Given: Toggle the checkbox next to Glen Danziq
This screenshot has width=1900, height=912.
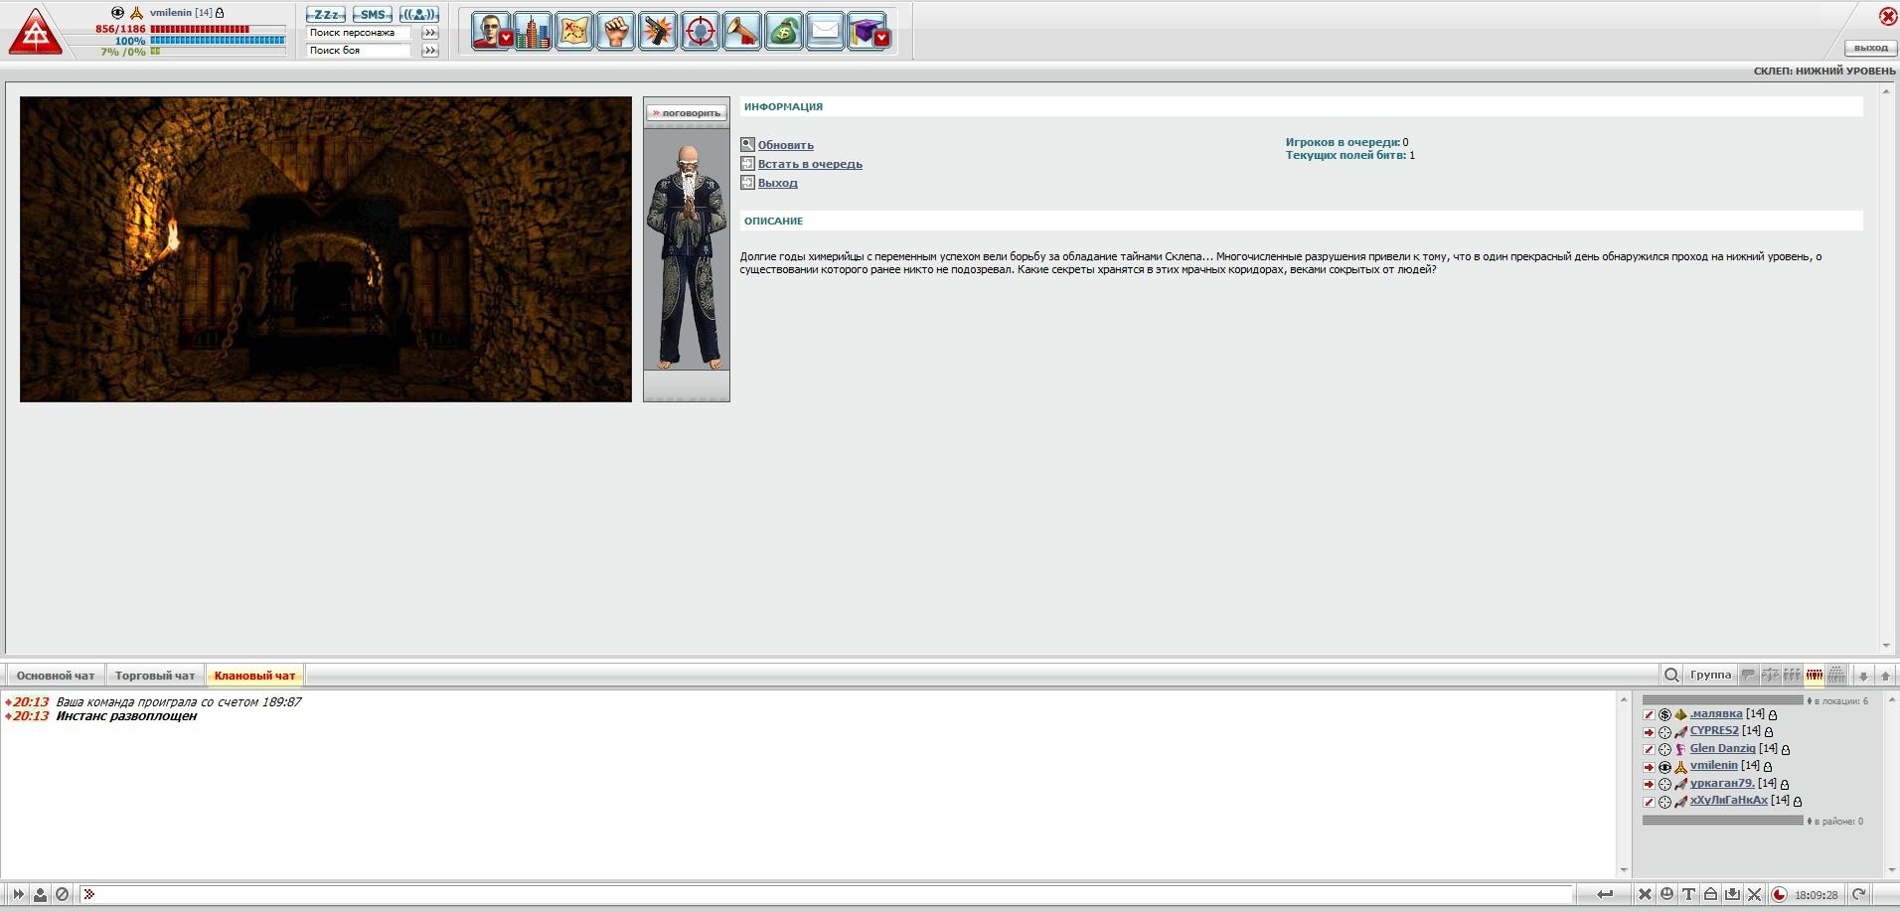Looking at the screenshot, I should pyautogui.click(x=1649, y=749).
